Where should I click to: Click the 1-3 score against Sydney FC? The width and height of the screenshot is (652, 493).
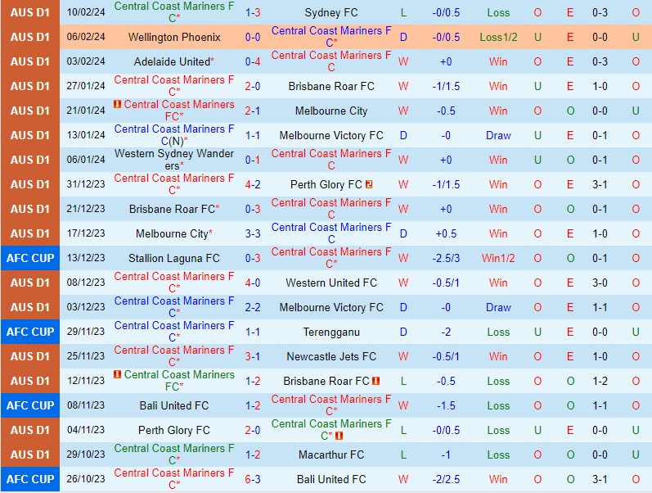tap(253, 12)
